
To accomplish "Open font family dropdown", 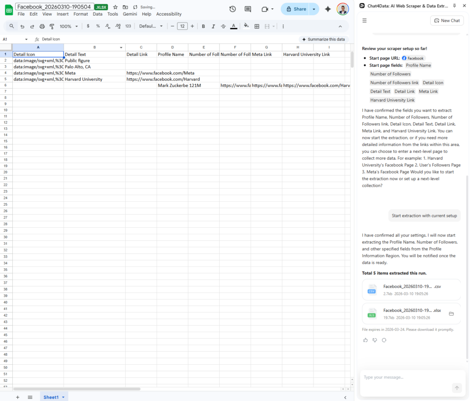I will tap(151, 26).
